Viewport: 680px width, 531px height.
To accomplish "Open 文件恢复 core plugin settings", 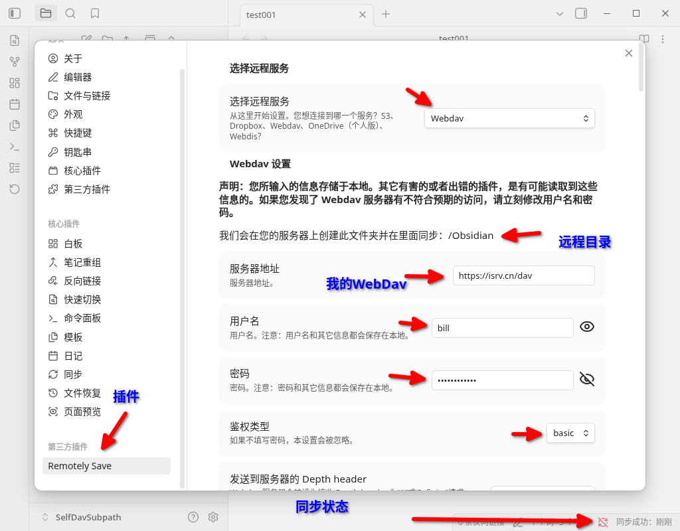I will [106, 393].
